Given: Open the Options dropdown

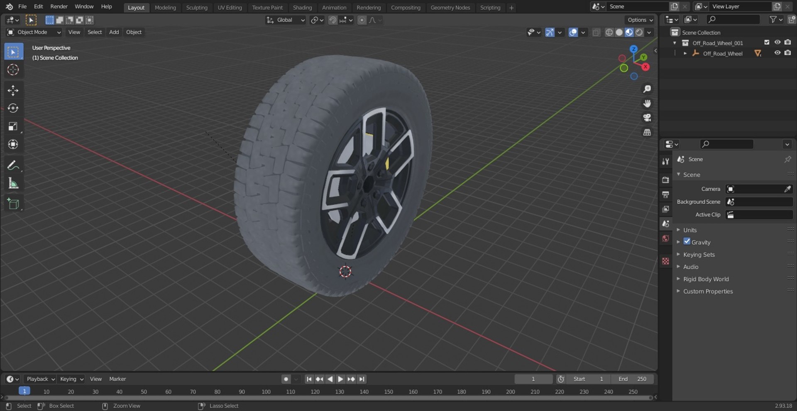Looking at the screenshot, I should point(640,20).
